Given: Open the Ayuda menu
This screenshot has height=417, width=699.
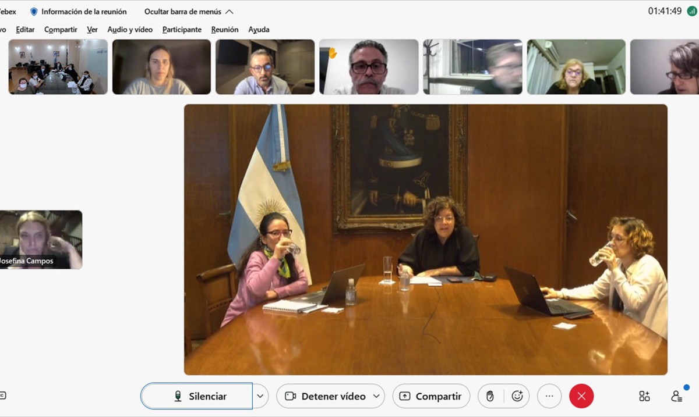Looking at the screenshot, I should (x=259, y=30).
